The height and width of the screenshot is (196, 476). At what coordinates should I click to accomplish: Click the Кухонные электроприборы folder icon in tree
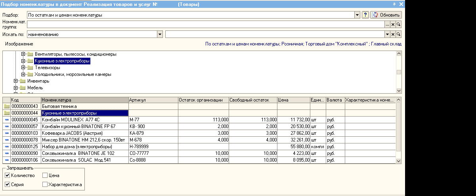[30, 61]
